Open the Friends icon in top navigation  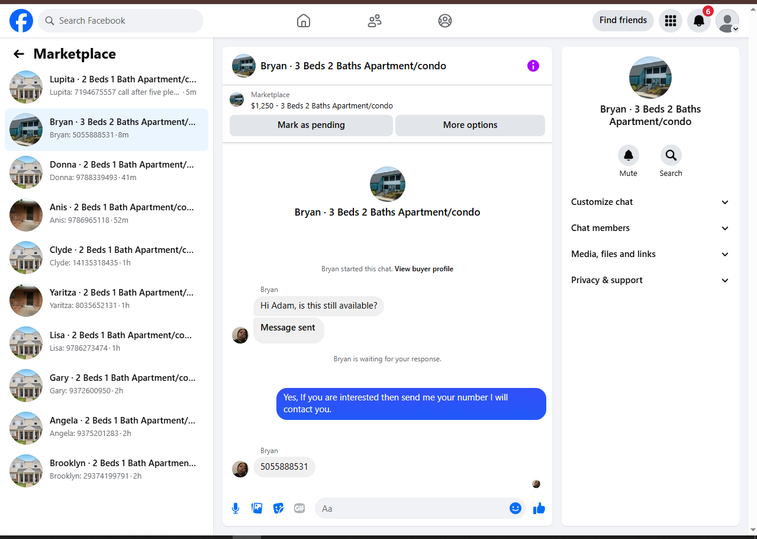pos(374,21)
